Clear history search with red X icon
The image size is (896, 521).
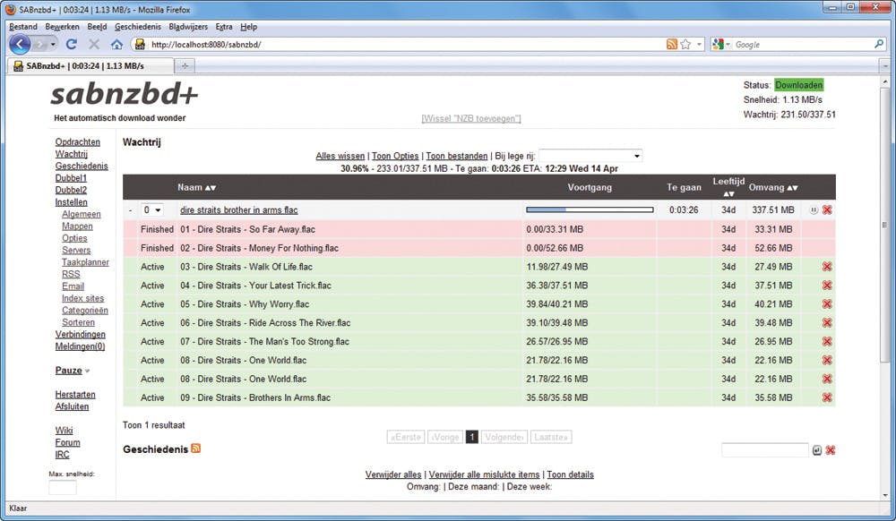pyautogui.click(x=831, y=450)
